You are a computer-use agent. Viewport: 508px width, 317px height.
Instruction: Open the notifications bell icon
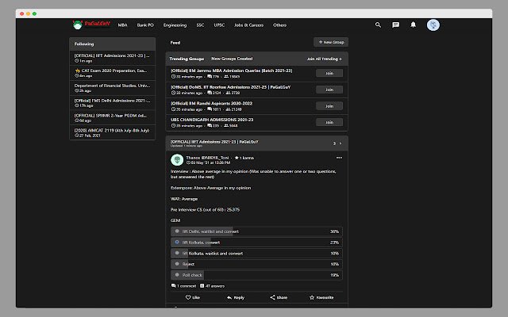pyautogui.click(x=413, y=25)
